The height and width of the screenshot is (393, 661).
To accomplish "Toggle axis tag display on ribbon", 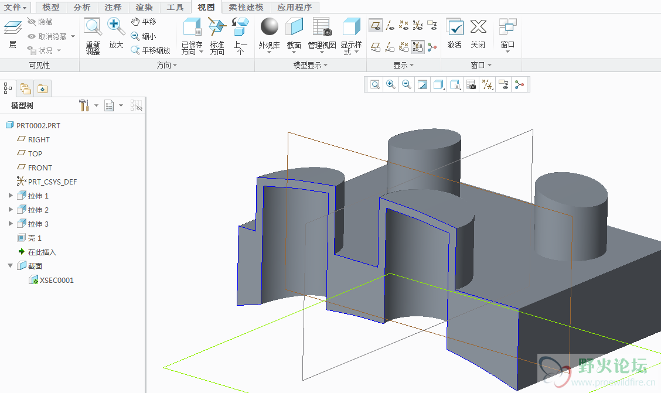I will 390,47.
